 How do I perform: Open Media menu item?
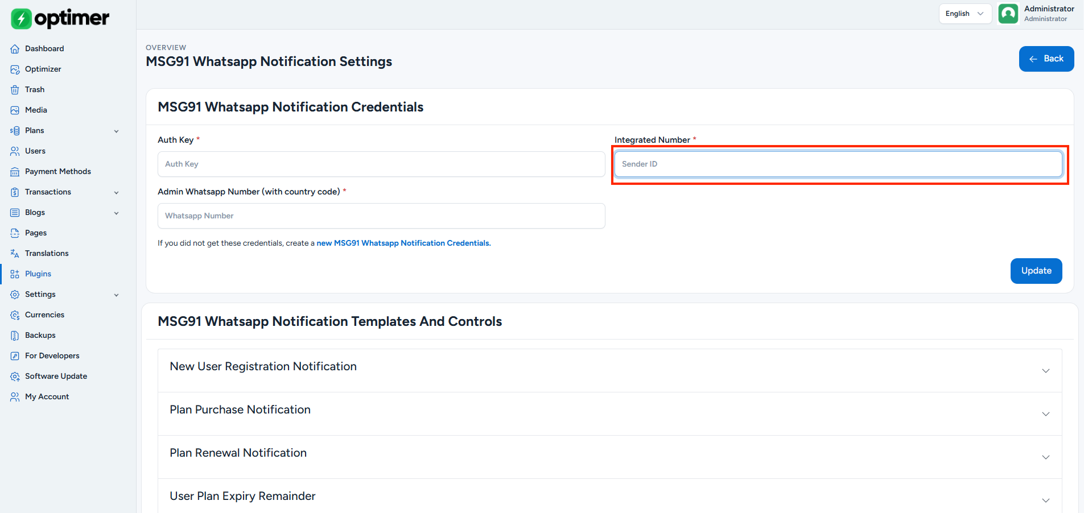tap(36, 110)
